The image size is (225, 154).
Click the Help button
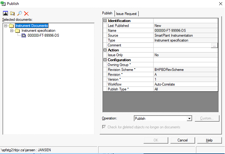click(209, 140)
